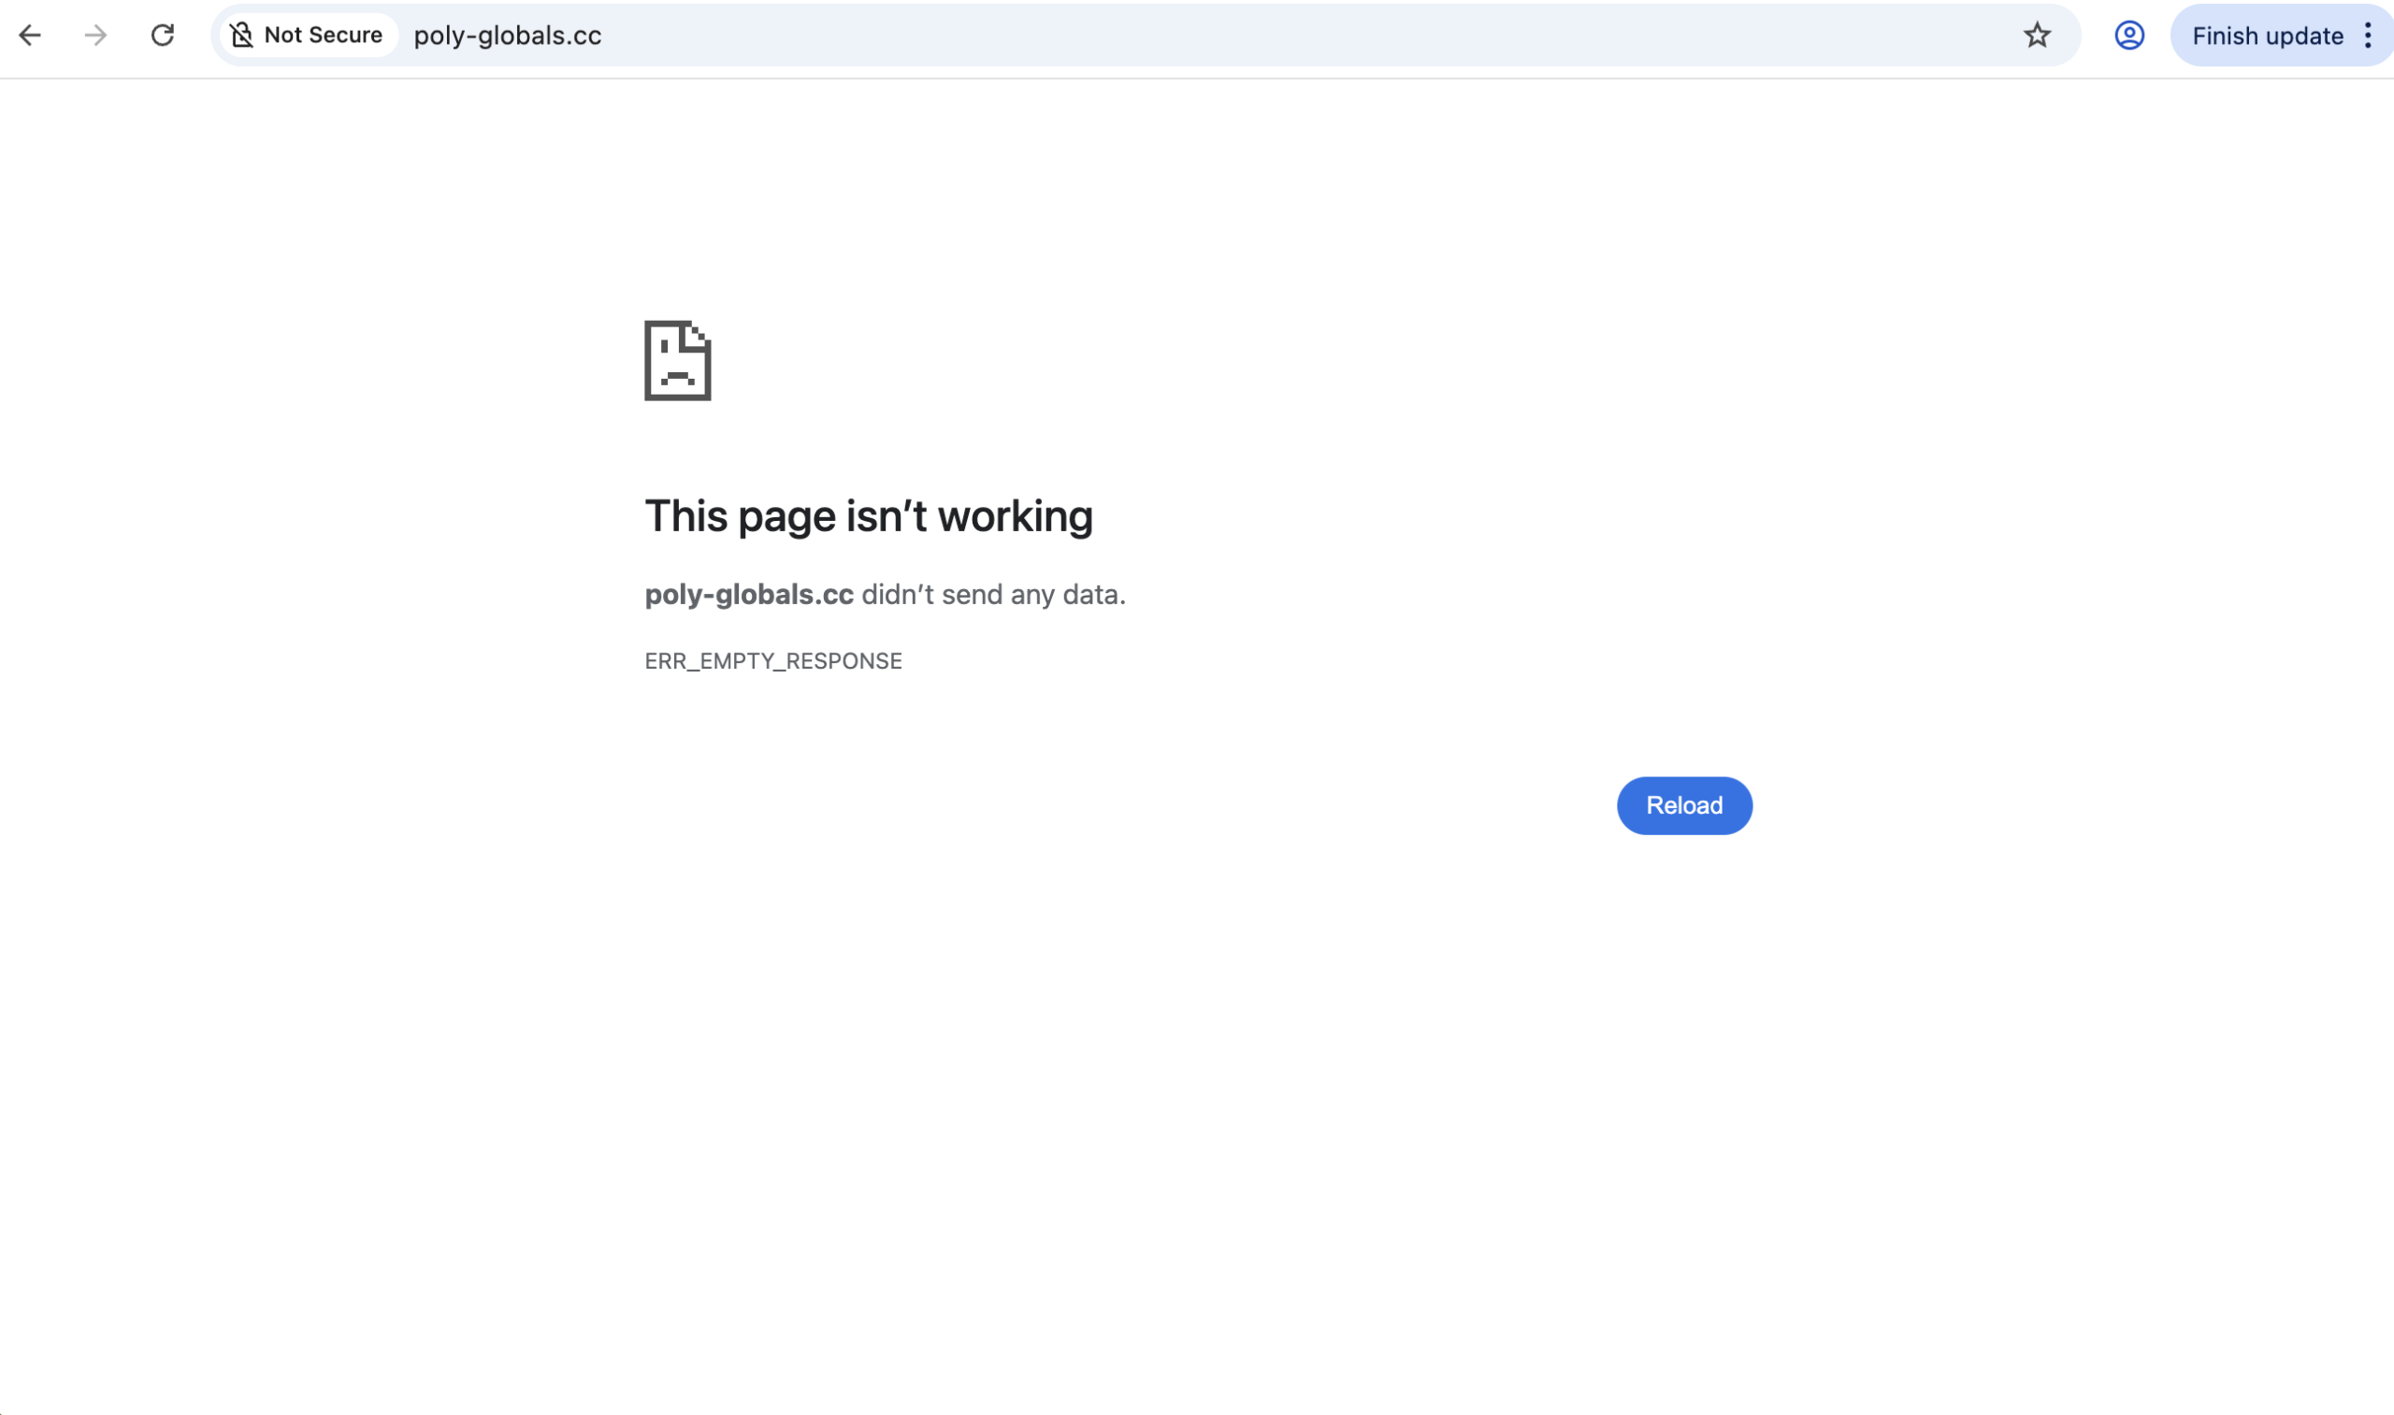The image size is (2394, 1415).
Task: Open the vertical-dots menu inside the Finish update pill
Action: 2368,36
